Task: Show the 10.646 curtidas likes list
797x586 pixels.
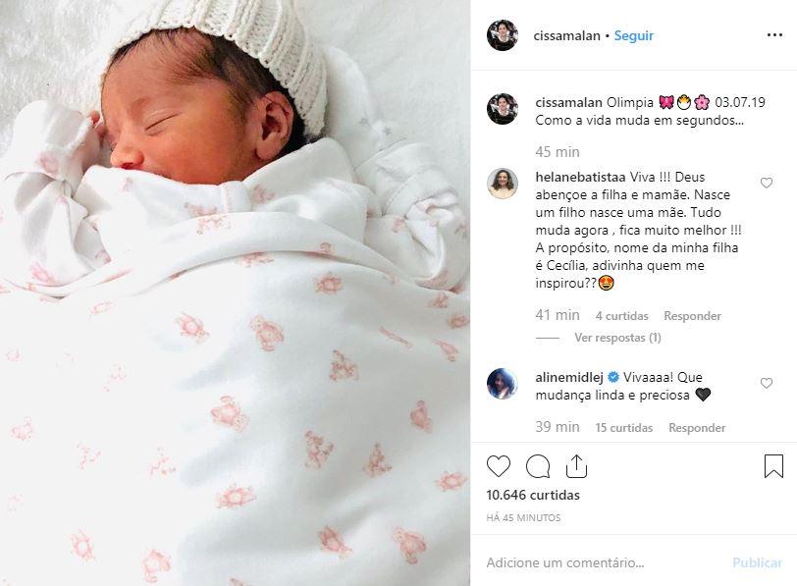Action: pyautogui.click(x=533, y=495)
